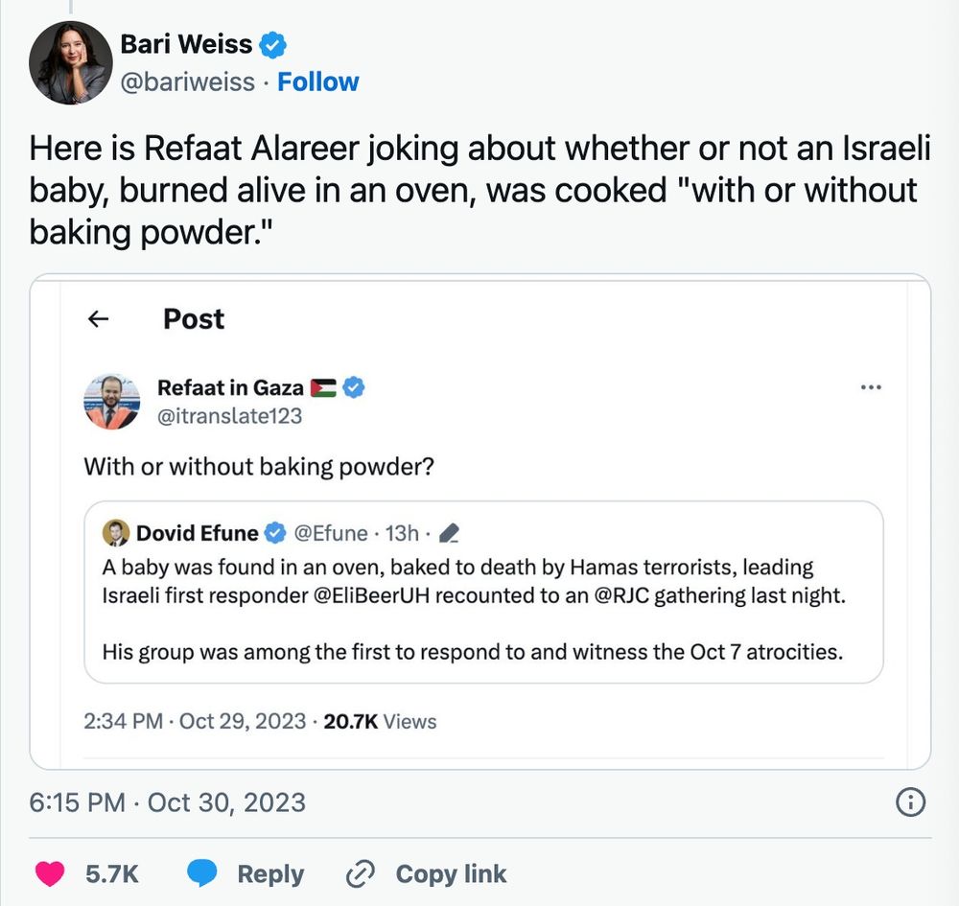Open Bari Weiss's profile picture
Image resolution: width=959 pixels, height=906 pixels.
click(x=71, y=62)
